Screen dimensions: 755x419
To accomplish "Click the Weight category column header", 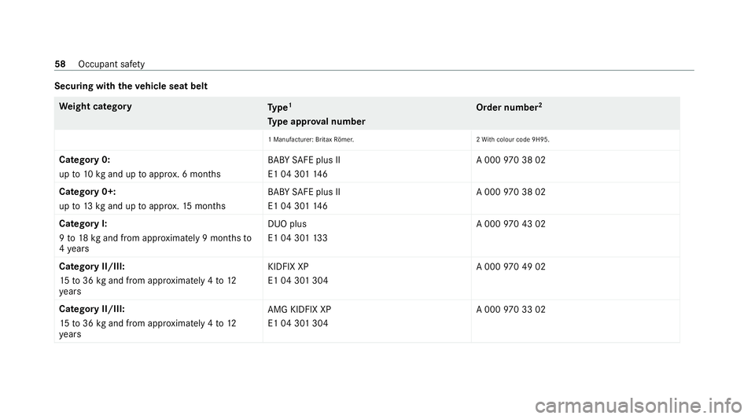I will pyautogui.click(x=95, y=106).
